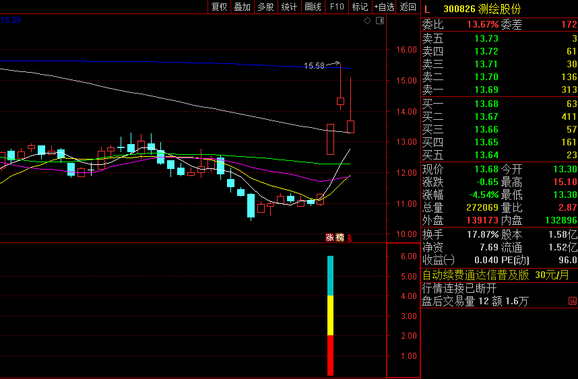The image size is (578, 379).
Task: Select the 多股 multi-stock view
Action: [x=266, y=7]
